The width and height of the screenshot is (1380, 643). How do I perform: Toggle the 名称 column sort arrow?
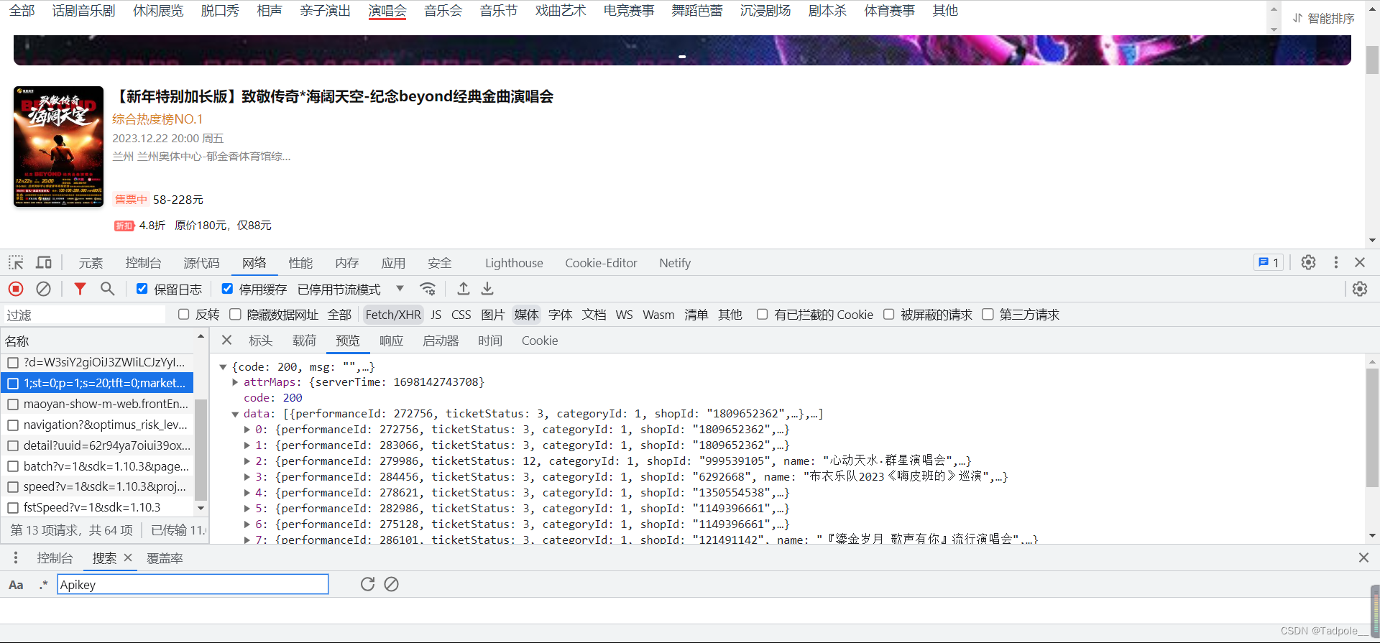tap(201, 336)
